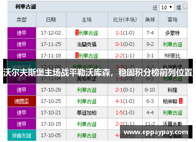The width and height of the screenshot is (196, 142).
Task: Click the score 2-2(1-1) for 17-11-18
Action: coord(125,56)
